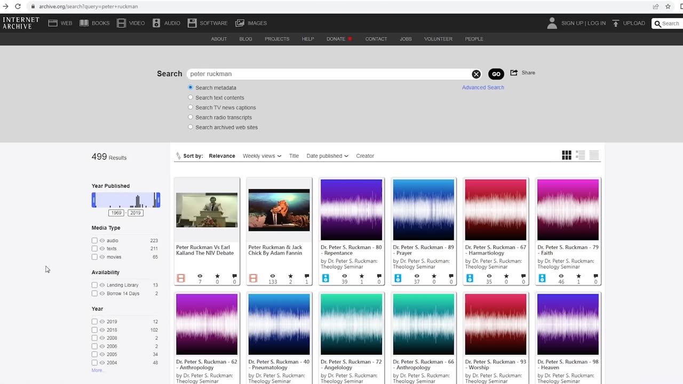Click the GO search button
Screen dimensions: 683x384
(496, 74)
